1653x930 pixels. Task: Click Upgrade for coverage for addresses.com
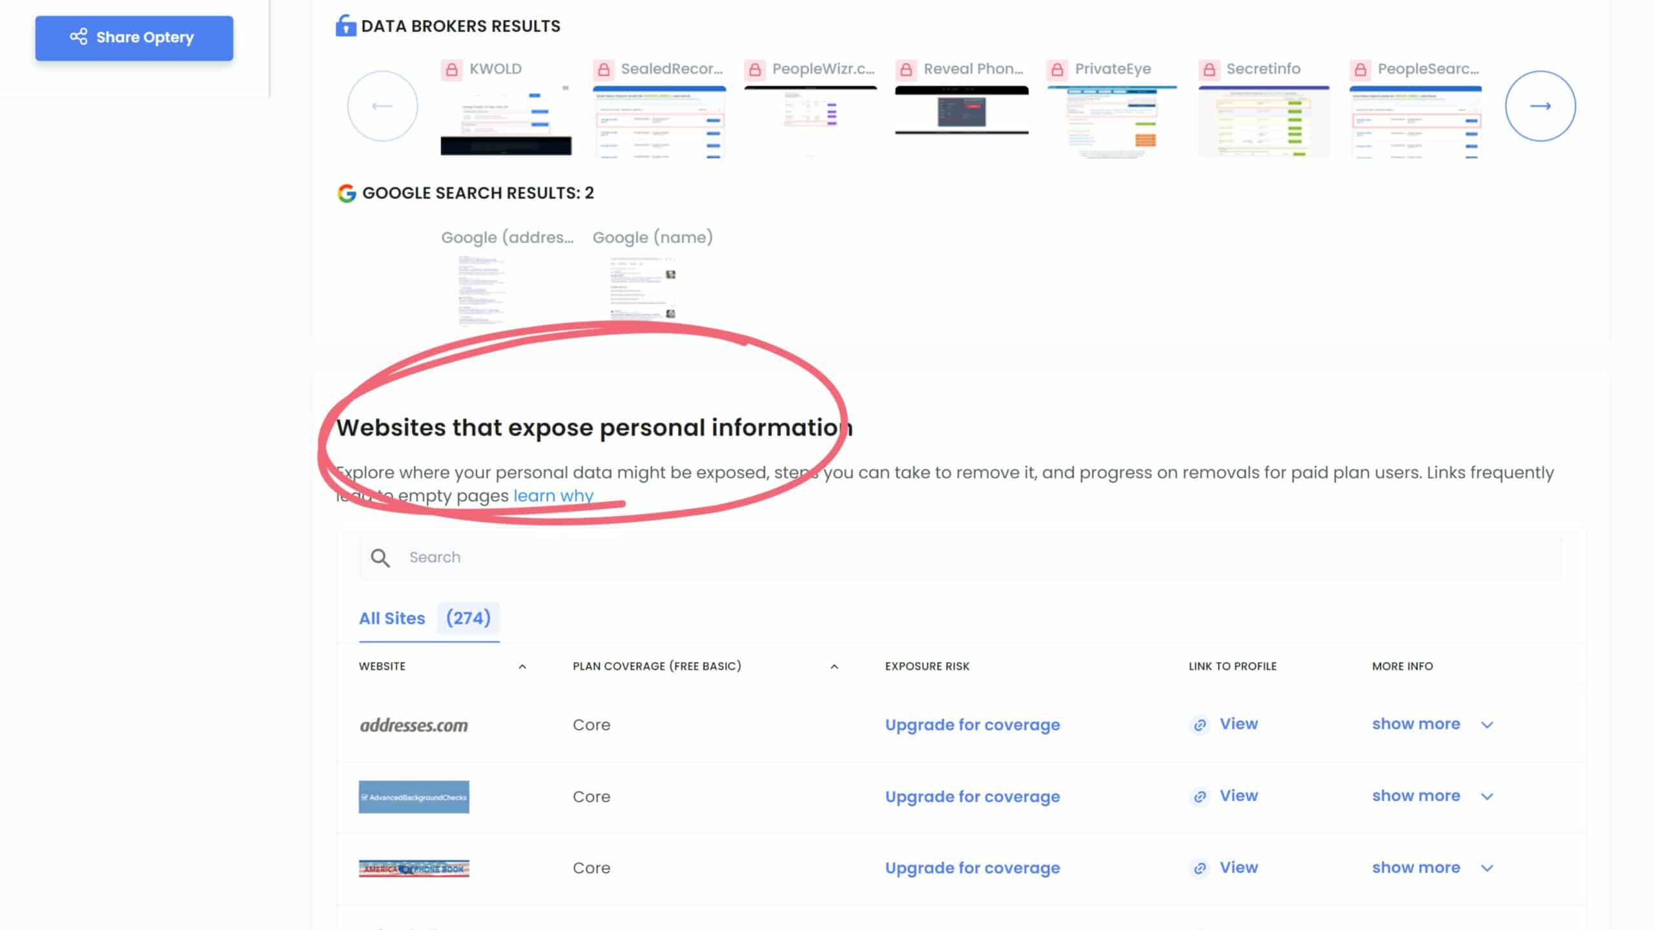(x=972, y=725)
